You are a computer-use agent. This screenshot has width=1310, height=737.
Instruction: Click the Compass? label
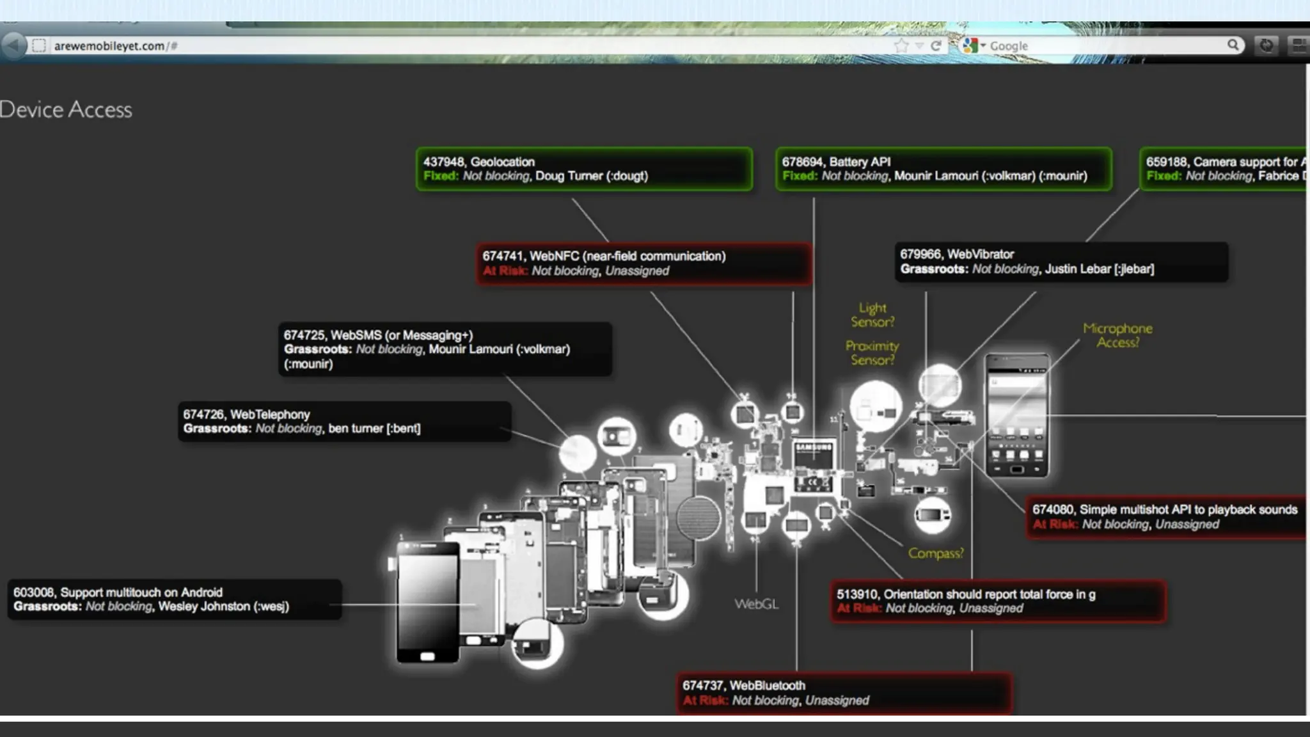click(x=935, y=553)
